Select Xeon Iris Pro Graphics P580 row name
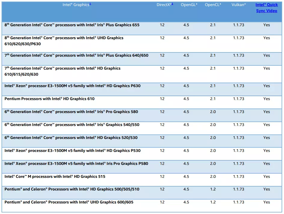284x214 pixels. point(76,164)
